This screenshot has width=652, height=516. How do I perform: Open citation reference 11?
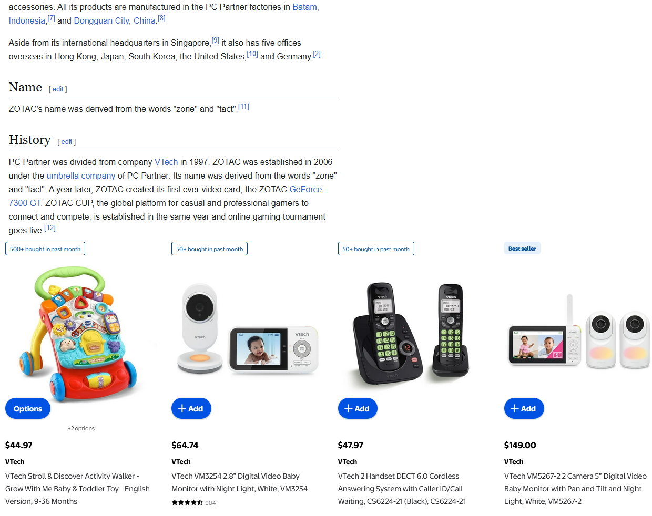click(x=243, y=107)
